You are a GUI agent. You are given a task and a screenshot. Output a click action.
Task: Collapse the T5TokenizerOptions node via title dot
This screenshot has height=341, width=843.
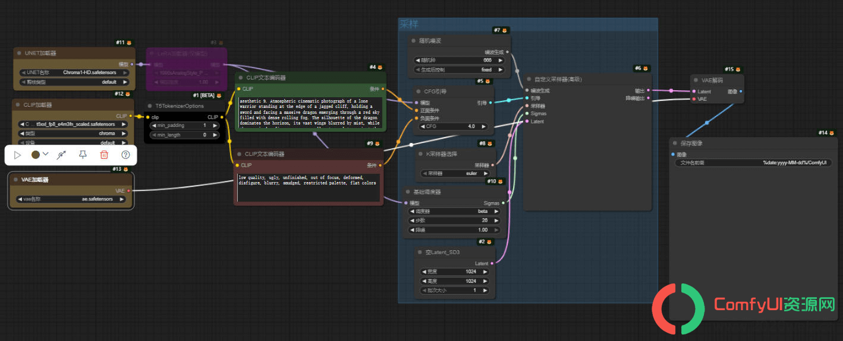(150, 106)
